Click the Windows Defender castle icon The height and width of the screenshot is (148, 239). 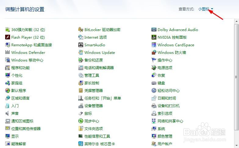coord(7,52)
